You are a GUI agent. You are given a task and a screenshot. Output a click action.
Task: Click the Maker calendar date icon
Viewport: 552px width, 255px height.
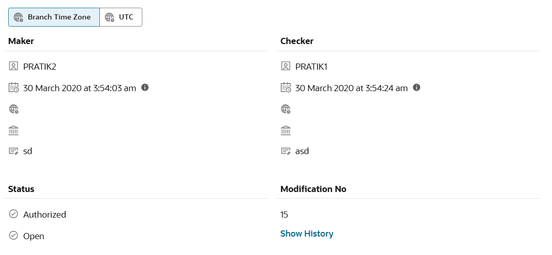[13, 88]
